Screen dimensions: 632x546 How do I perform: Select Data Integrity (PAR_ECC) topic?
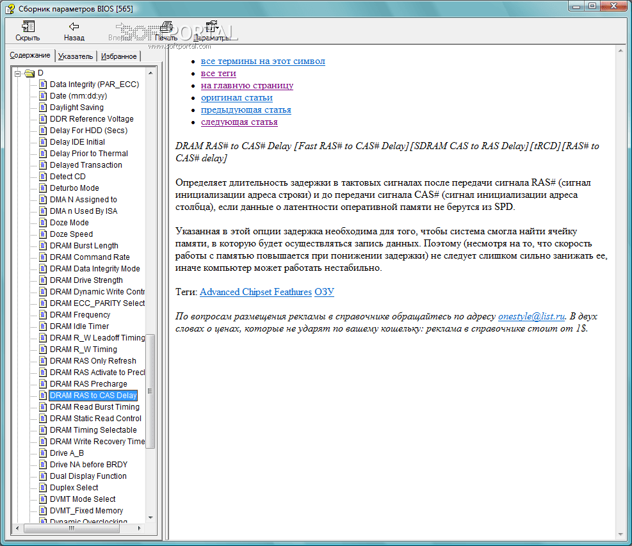94,84
